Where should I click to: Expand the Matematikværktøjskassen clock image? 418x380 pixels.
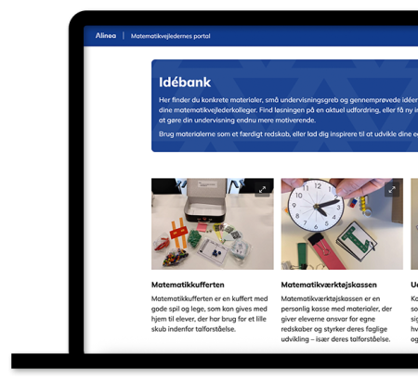392,190
